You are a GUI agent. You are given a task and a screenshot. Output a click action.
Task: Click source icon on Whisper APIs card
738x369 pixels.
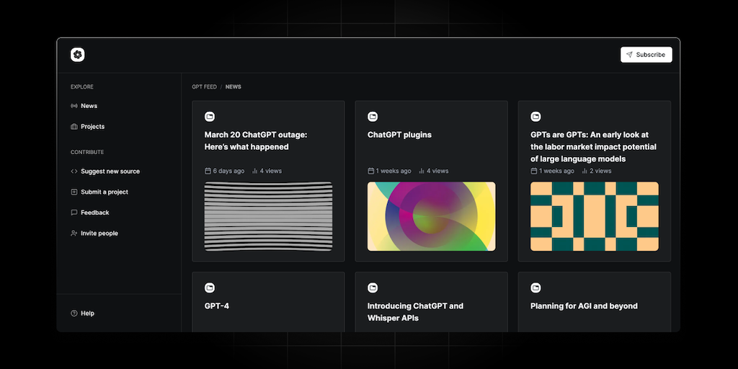pyautogui.click(x=373, y=288)
